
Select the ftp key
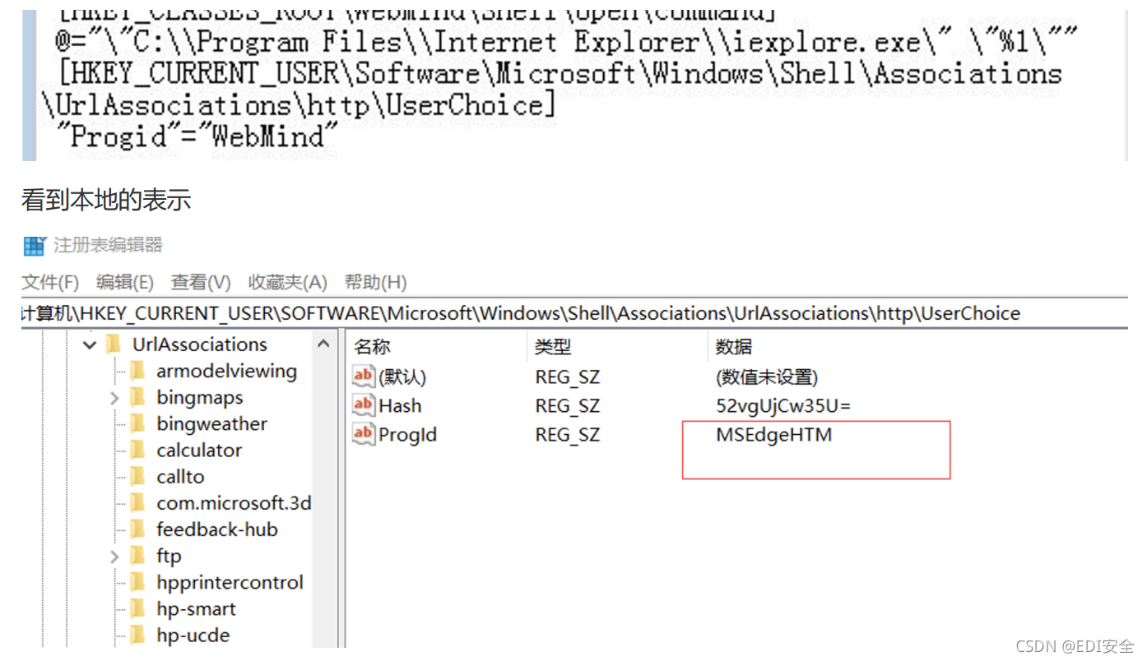point(169,556)
